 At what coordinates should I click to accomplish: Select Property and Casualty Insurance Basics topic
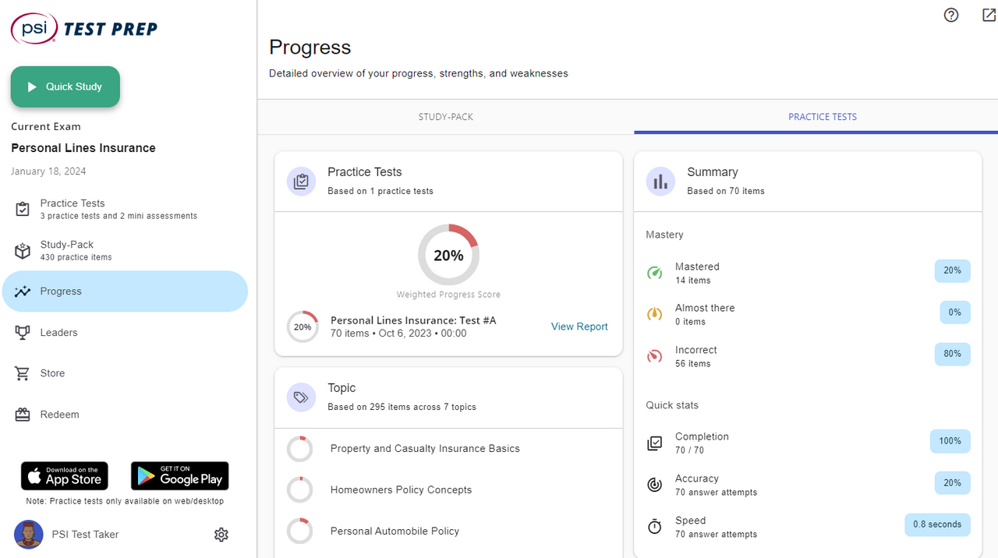pos(424,449)
